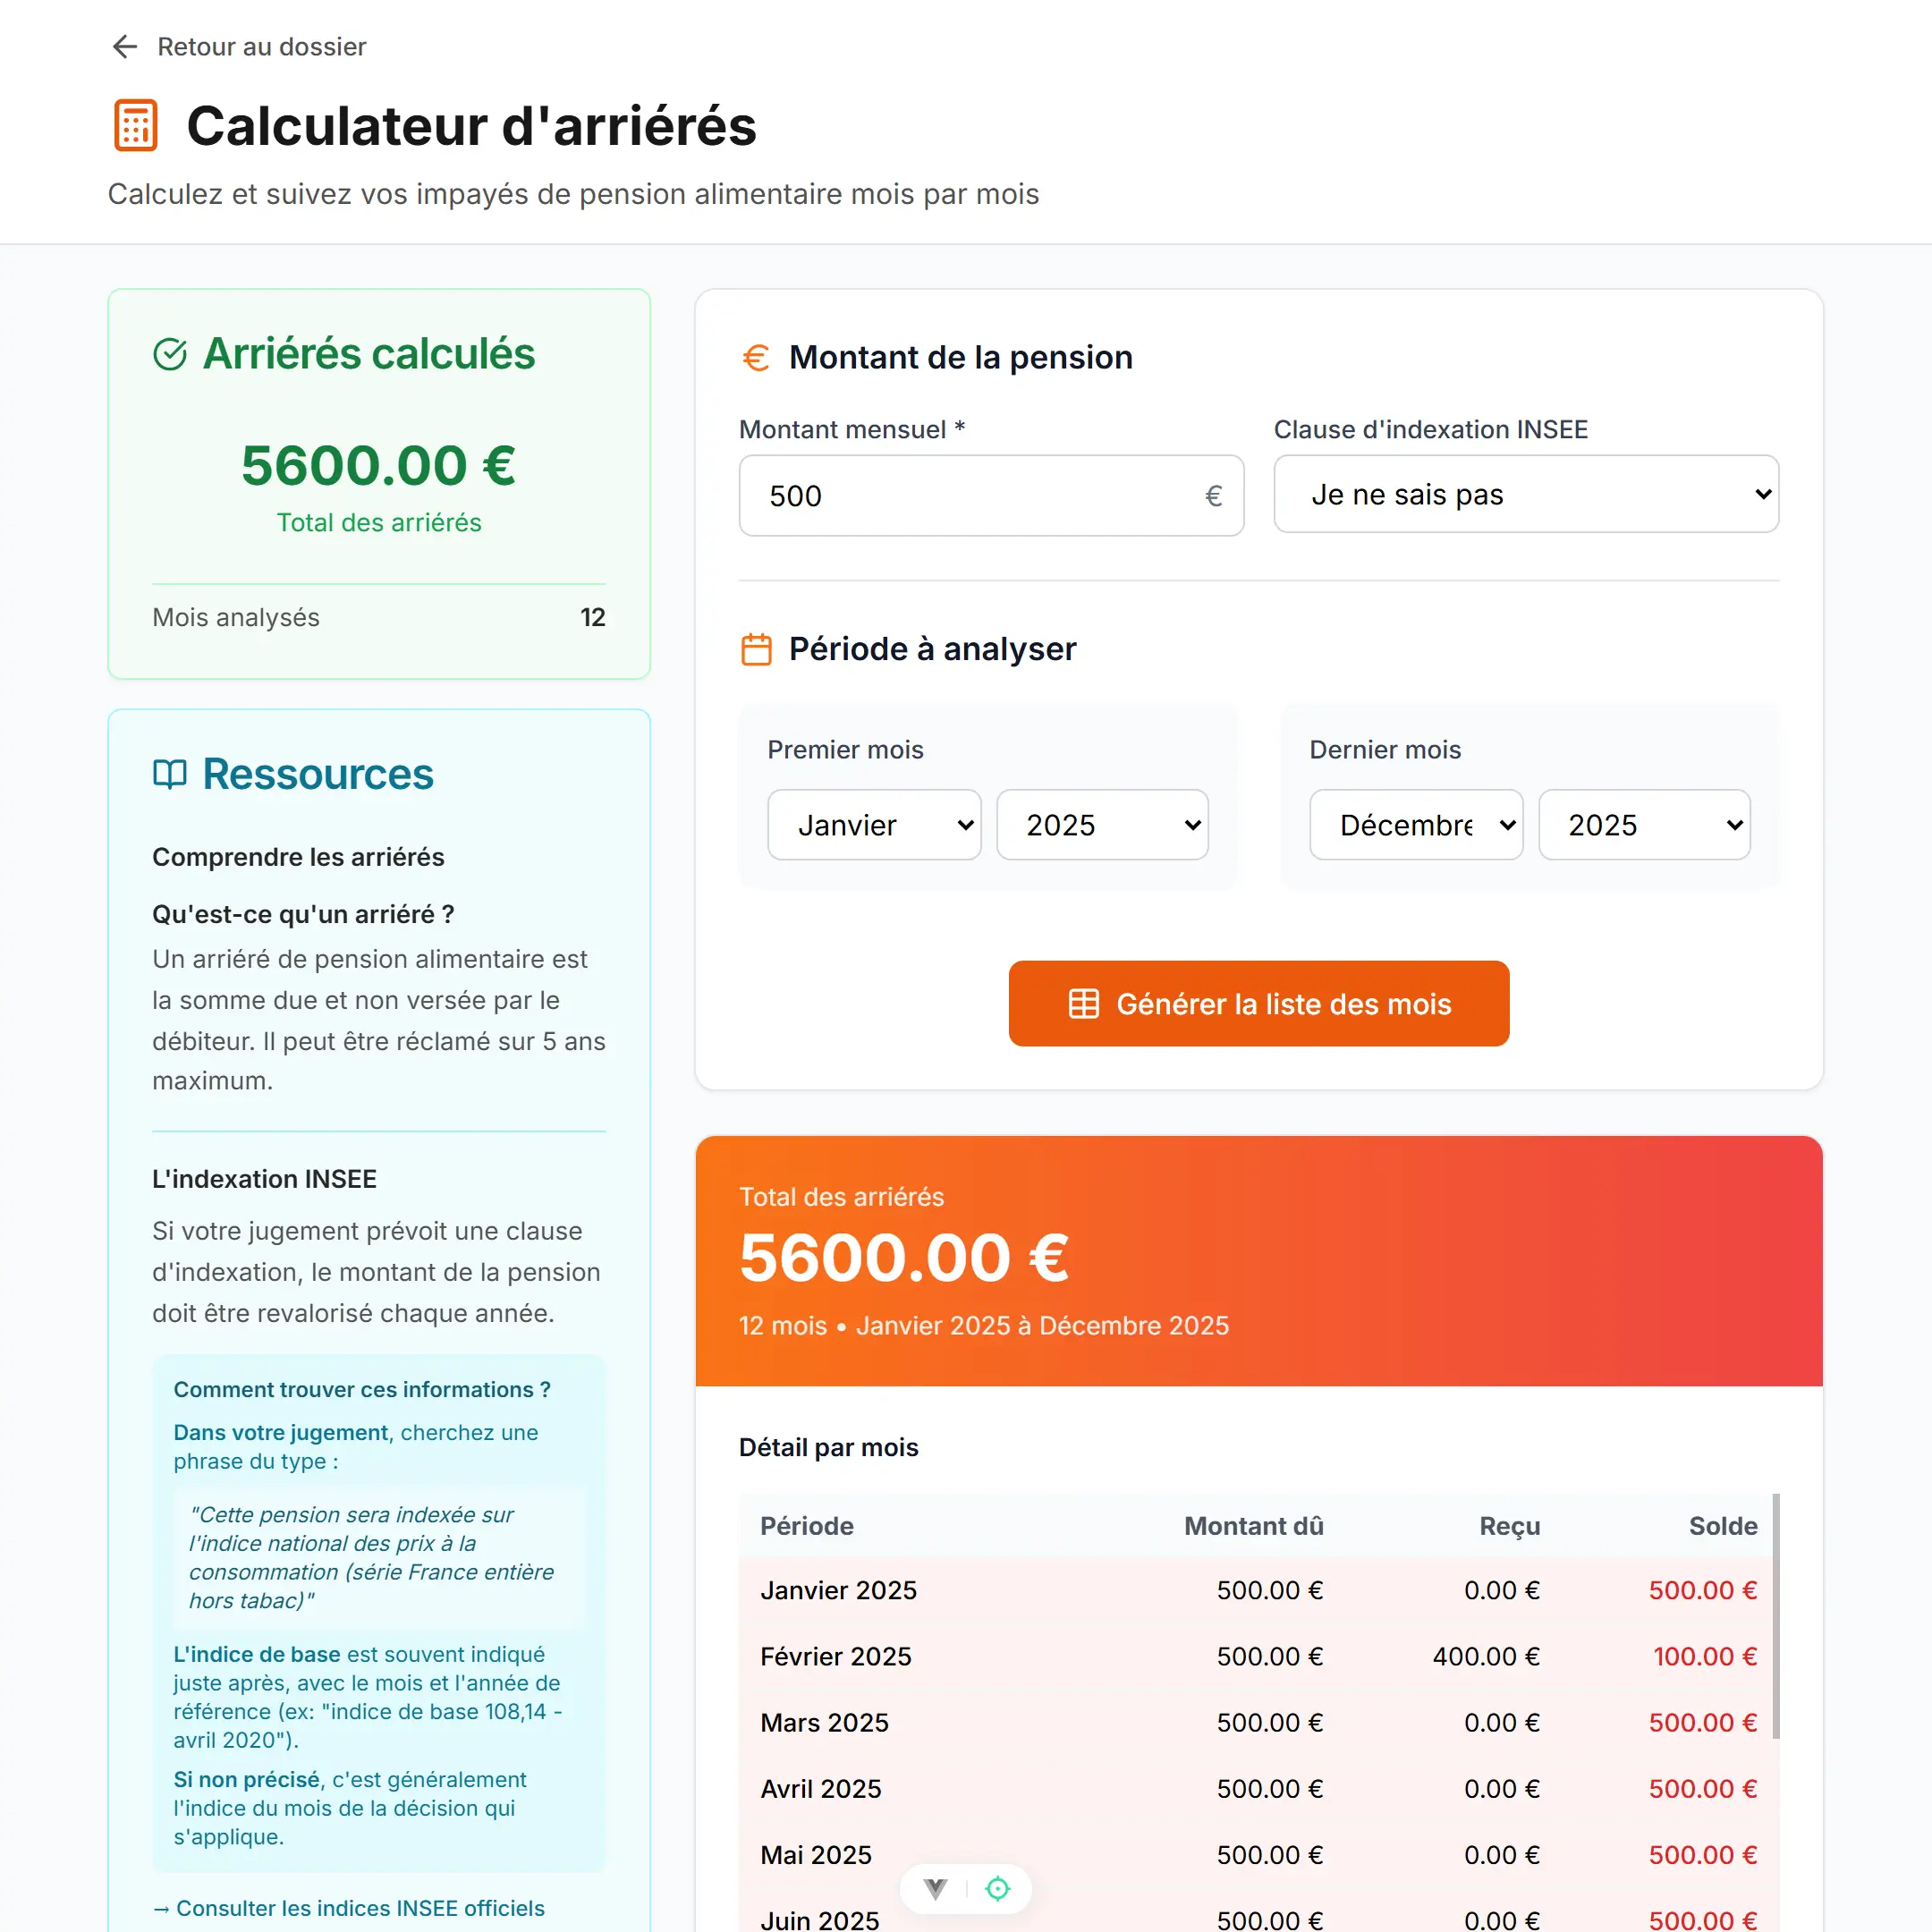Click the euro icon next to Montant de la pension

point(756,357)
